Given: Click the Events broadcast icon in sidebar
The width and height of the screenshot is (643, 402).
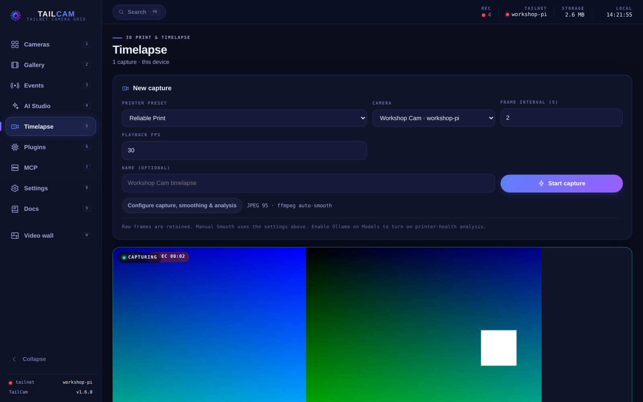Looking at the screenshot, I should (x=15, y=85).
